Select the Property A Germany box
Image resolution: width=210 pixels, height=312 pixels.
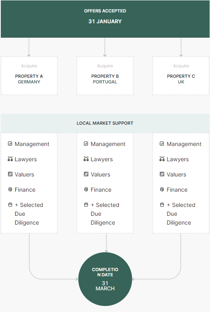pyautogui.click(x=29, y=76)
